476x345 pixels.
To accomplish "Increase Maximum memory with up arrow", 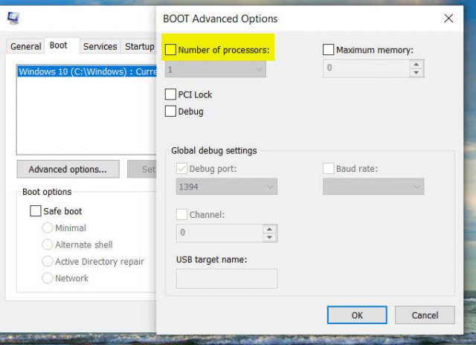I will point(416,65).
